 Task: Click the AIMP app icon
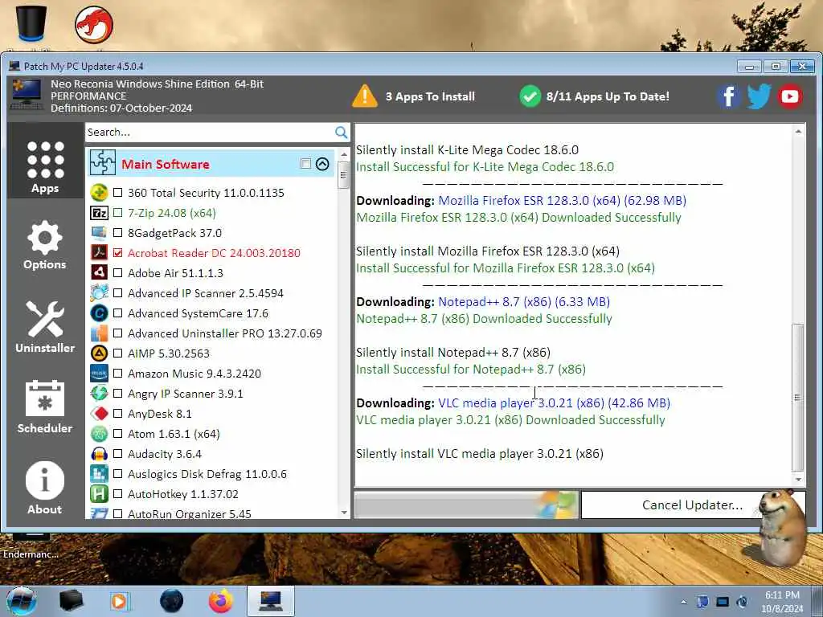click(99, 353)
